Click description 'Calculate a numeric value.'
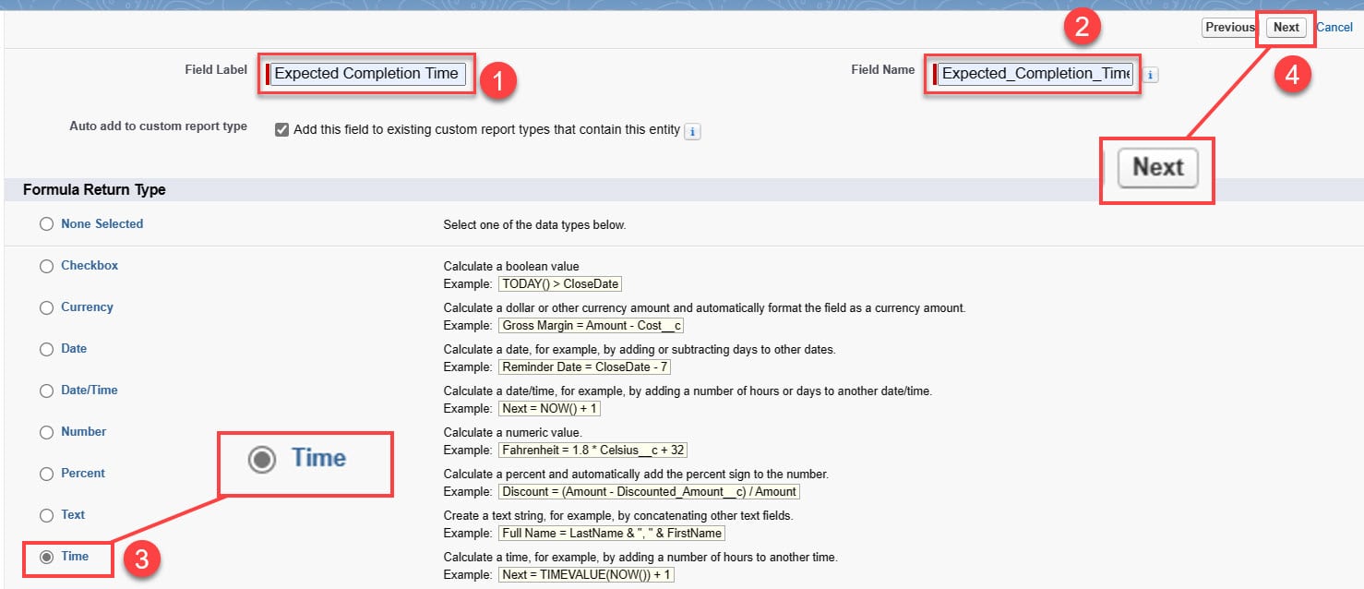The image size is (1364, 589). (513, 432)
